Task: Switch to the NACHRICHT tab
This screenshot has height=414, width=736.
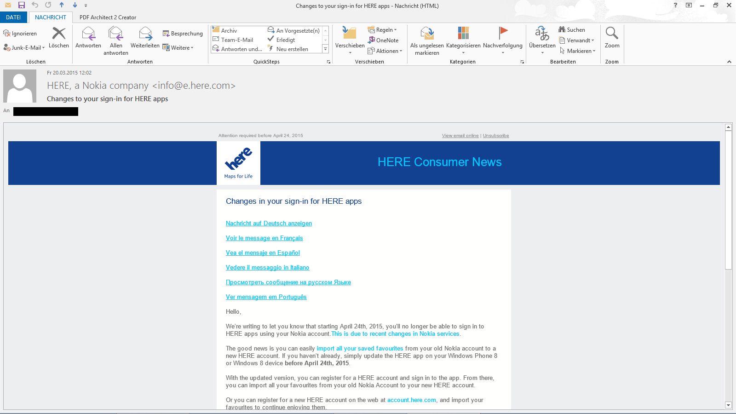Action: coord(51,17)
